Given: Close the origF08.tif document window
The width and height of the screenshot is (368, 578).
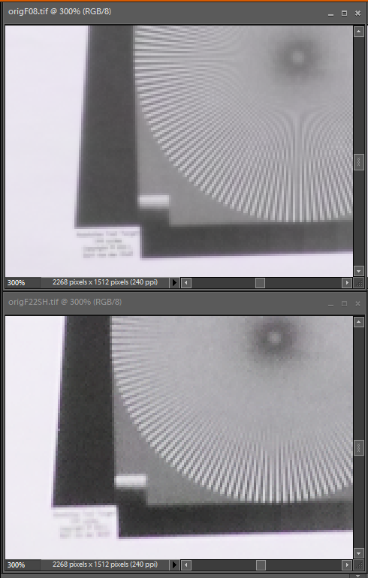Looking at the screenshot, I should coord(357,14).
